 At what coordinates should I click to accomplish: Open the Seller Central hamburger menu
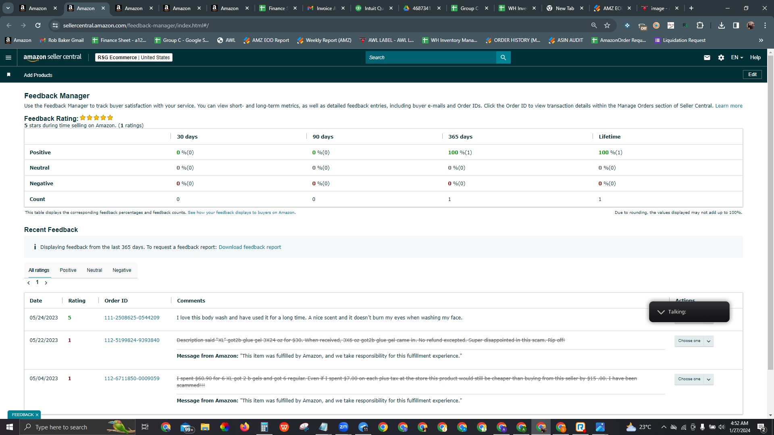[8, 58]
